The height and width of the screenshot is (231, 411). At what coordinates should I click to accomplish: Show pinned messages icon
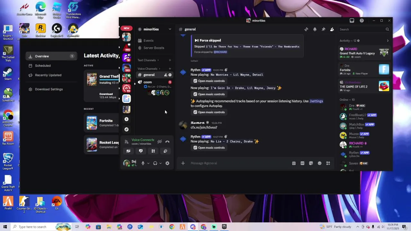point(323,29)
